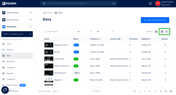The image size is (176, 95).
Task: Click the Offline status badge
Action: tap(77, 73)
